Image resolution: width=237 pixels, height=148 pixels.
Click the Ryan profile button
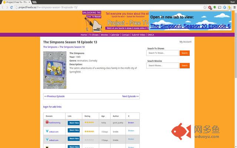click(233, 2)
